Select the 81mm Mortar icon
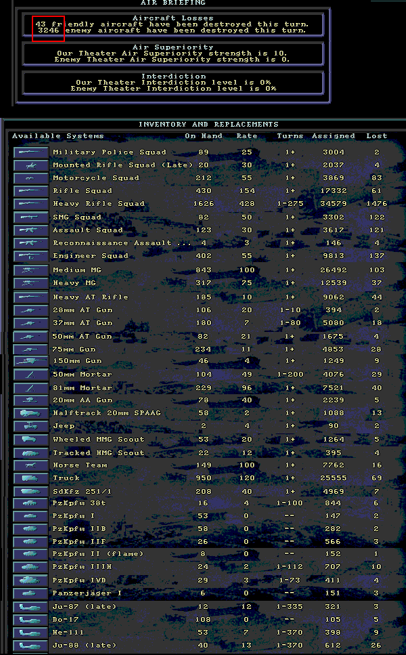406x655 pixels. (31, 388)
